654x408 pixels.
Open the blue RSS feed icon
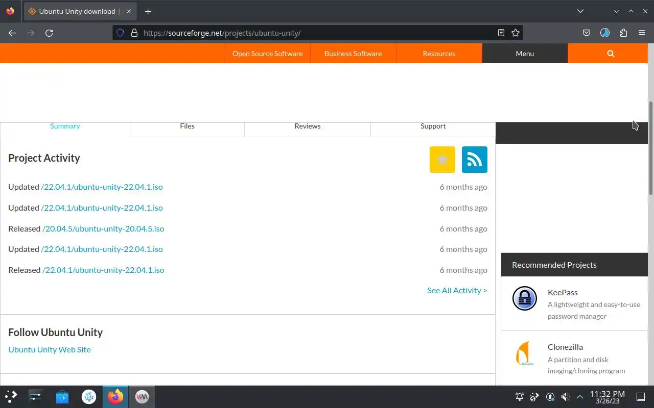click(x=475, y=160)
